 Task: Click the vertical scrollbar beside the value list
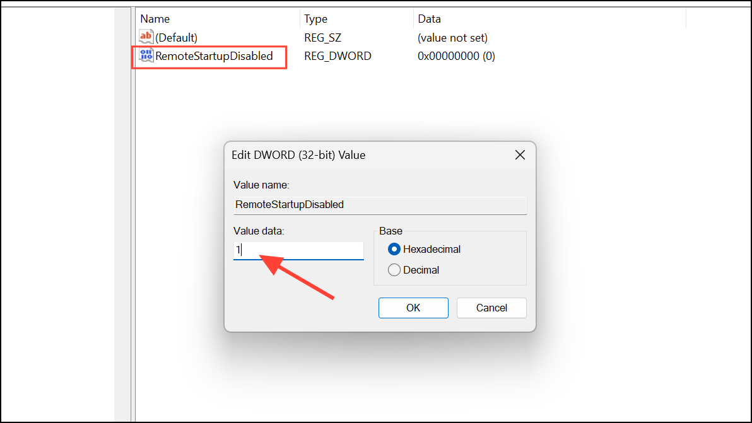130,189
